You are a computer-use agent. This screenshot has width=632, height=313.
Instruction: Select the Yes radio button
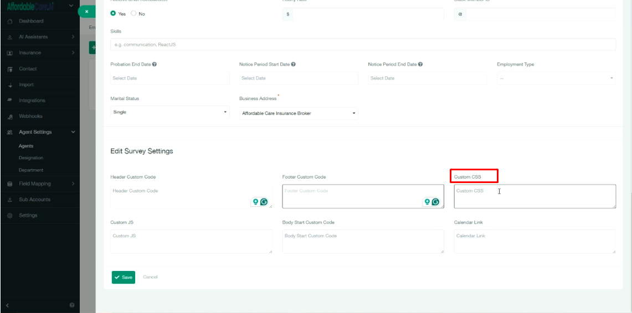tap(114, 14)
